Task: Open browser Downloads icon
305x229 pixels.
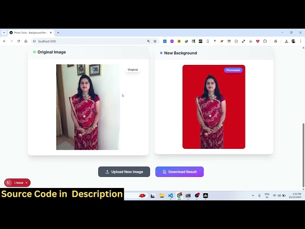Action: [x=286, y=41]
